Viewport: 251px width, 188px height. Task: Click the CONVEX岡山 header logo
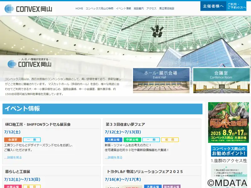pyautogui.click(x=28, y=9)
